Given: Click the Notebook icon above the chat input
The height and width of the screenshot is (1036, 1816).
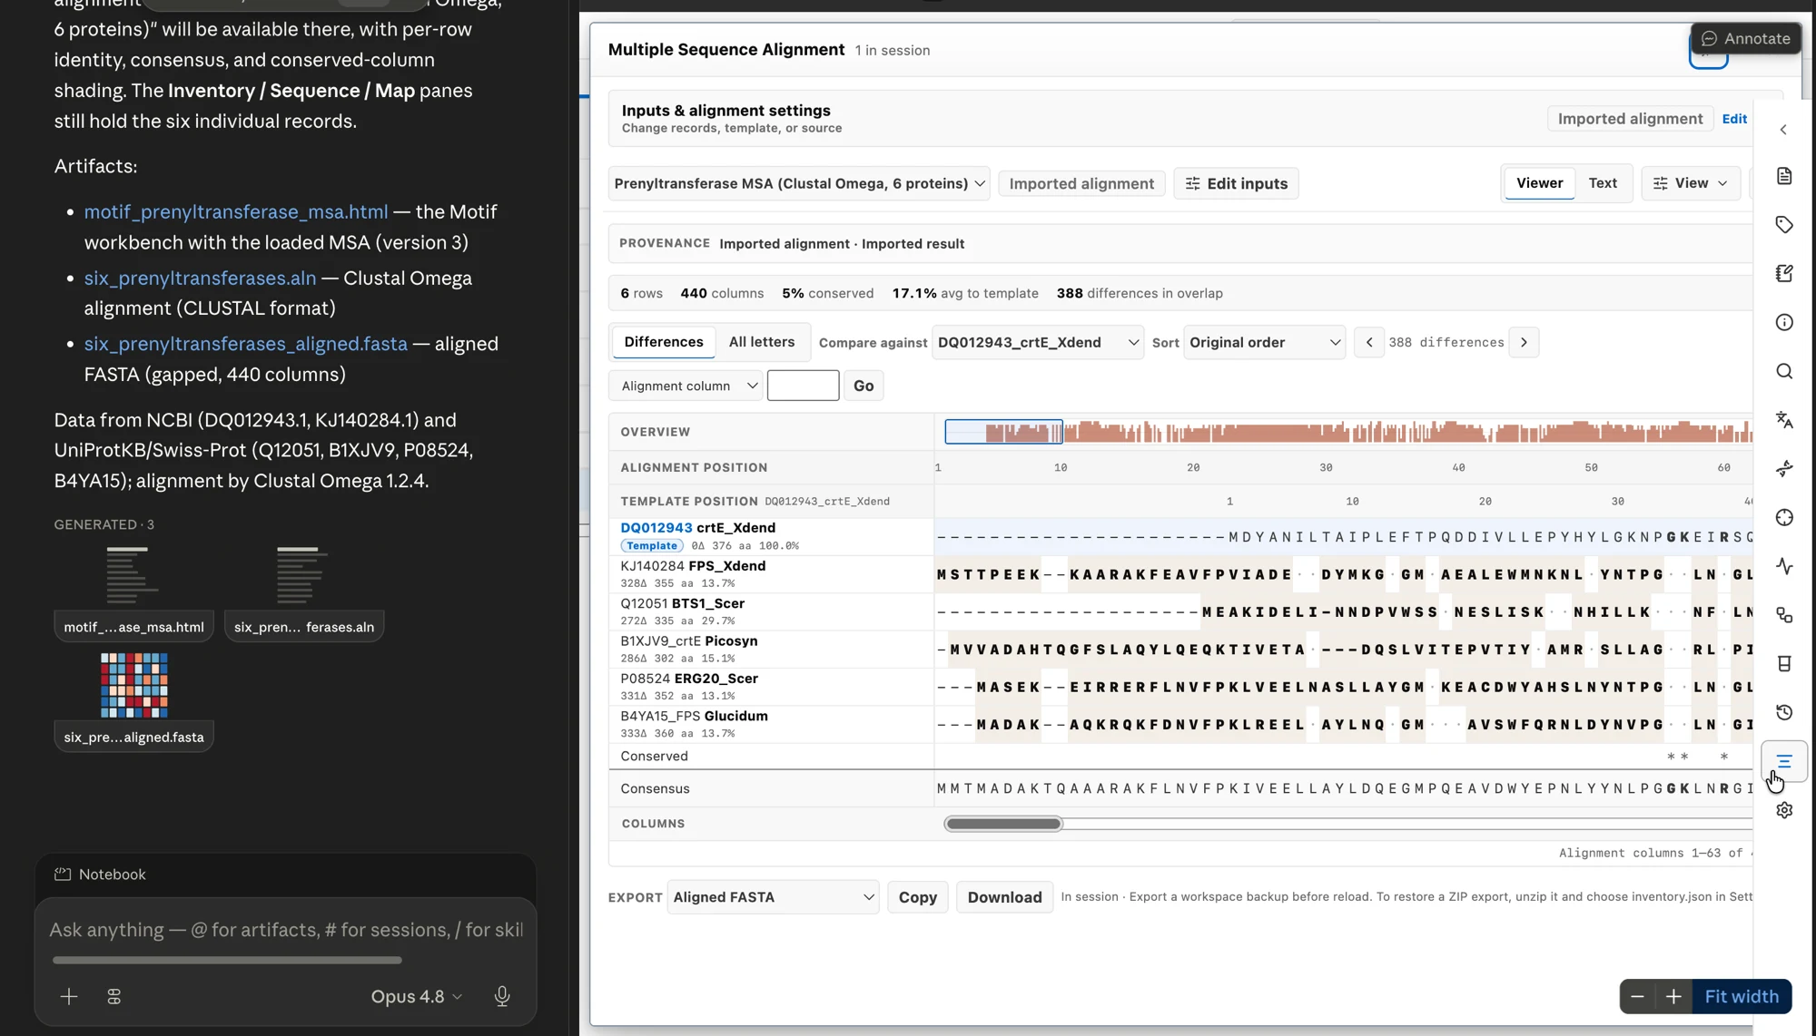Looking at the screenshot, I should (x=63, y=875).
